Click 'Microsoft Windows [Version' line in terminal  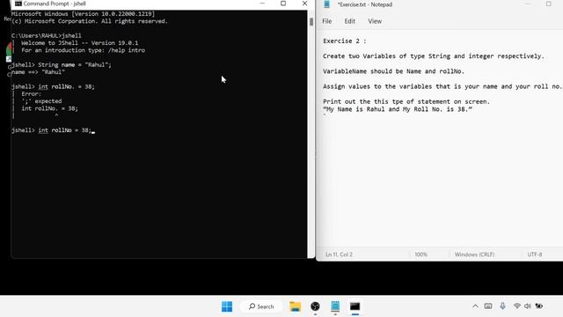pyautogui.click(x=83, y=14)
